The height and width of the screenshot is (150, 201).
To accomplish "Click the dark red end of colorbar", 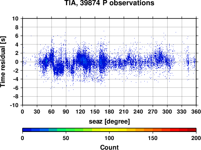I will coord(192,130).
